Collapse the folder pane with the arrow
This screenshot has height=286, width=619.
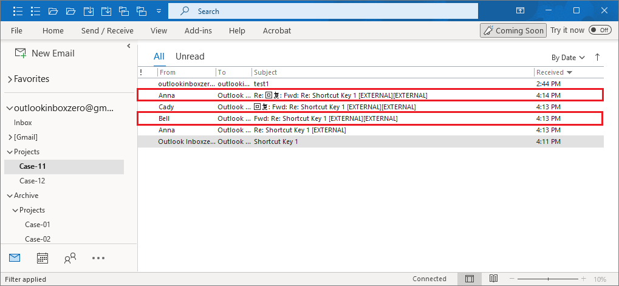129,46
